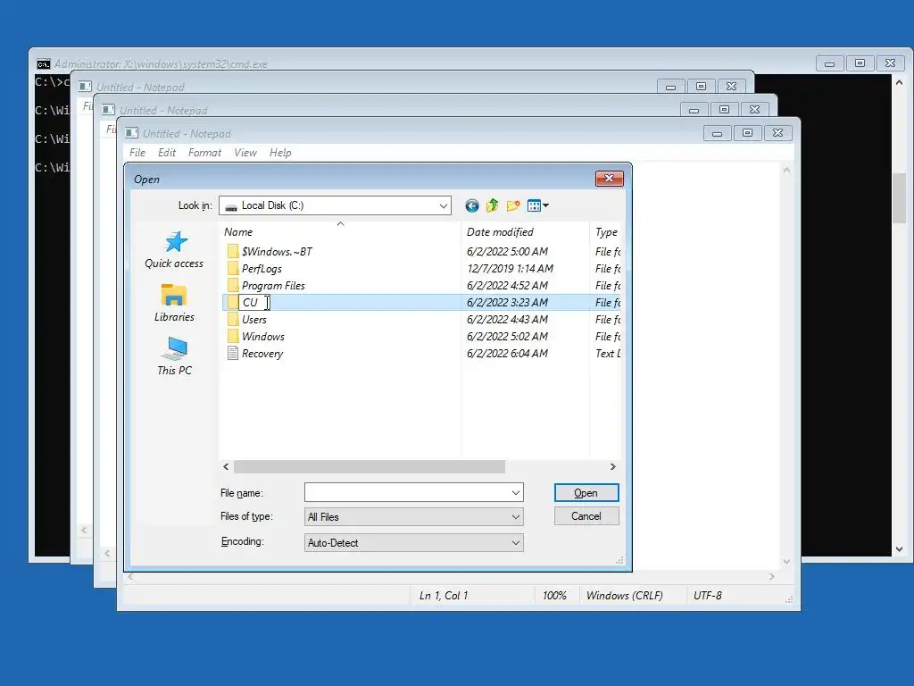This screenshot has height=686, width=914.
Task: Click the 12/7/2019 1:14 AM date cell
Action: [x=510, y=269]
